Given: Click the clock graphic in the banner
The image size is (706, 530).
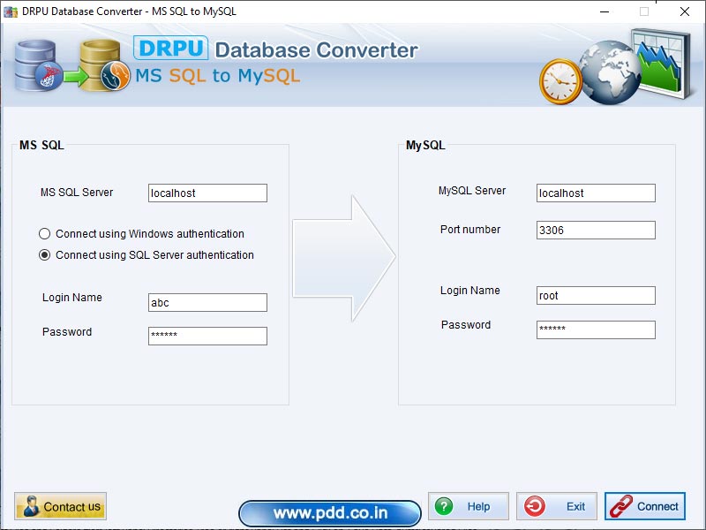Looking at the screenshot, I should (558, 81).
